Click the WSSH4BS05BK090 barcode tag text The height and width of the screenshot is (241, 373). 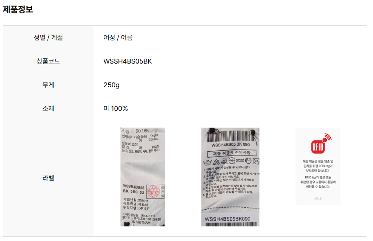click(227, 219)
